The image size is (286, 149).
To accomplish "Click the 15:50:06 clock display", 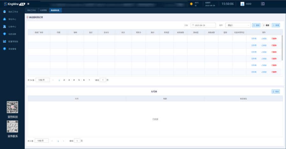I will pyautogui.click(x=227, y=4).
